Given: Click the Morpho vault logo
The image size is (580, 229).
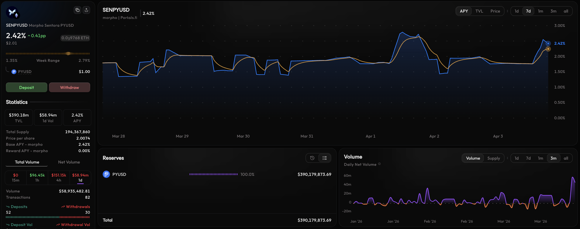Looking at the screenshot, I should coord(12,12).
